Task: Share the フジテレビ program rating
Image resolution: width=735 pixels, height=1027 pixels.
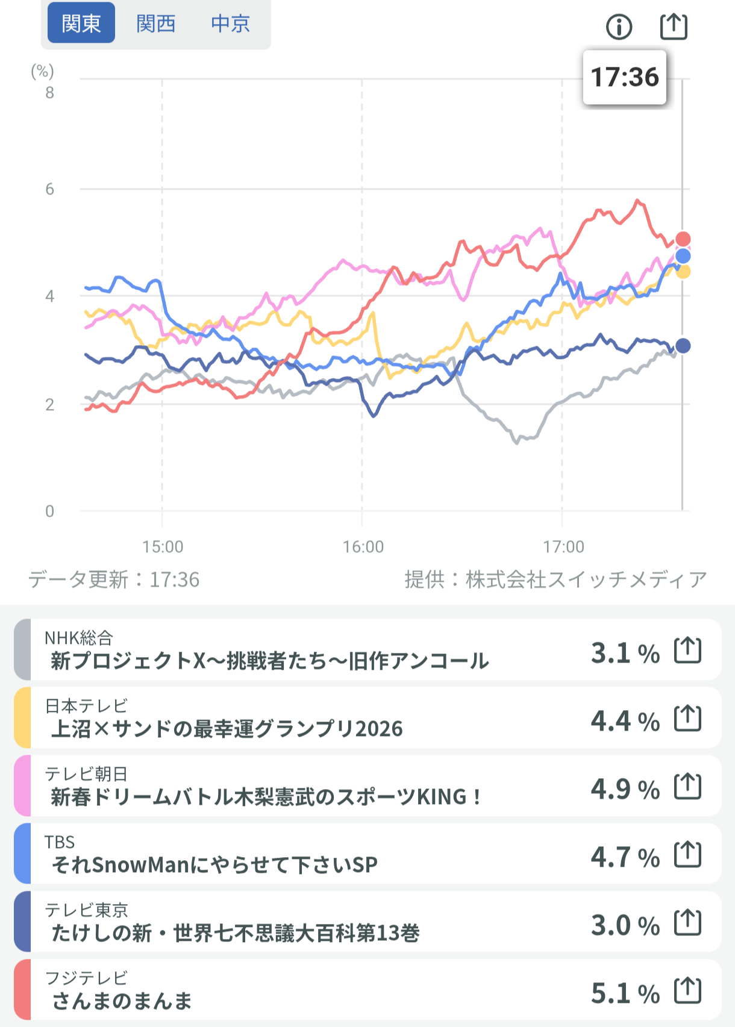Action: click(687, 991)
